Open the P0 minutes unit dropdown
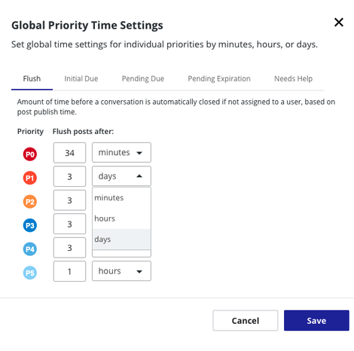Screen dimensions: 354x351 [121, 152]
